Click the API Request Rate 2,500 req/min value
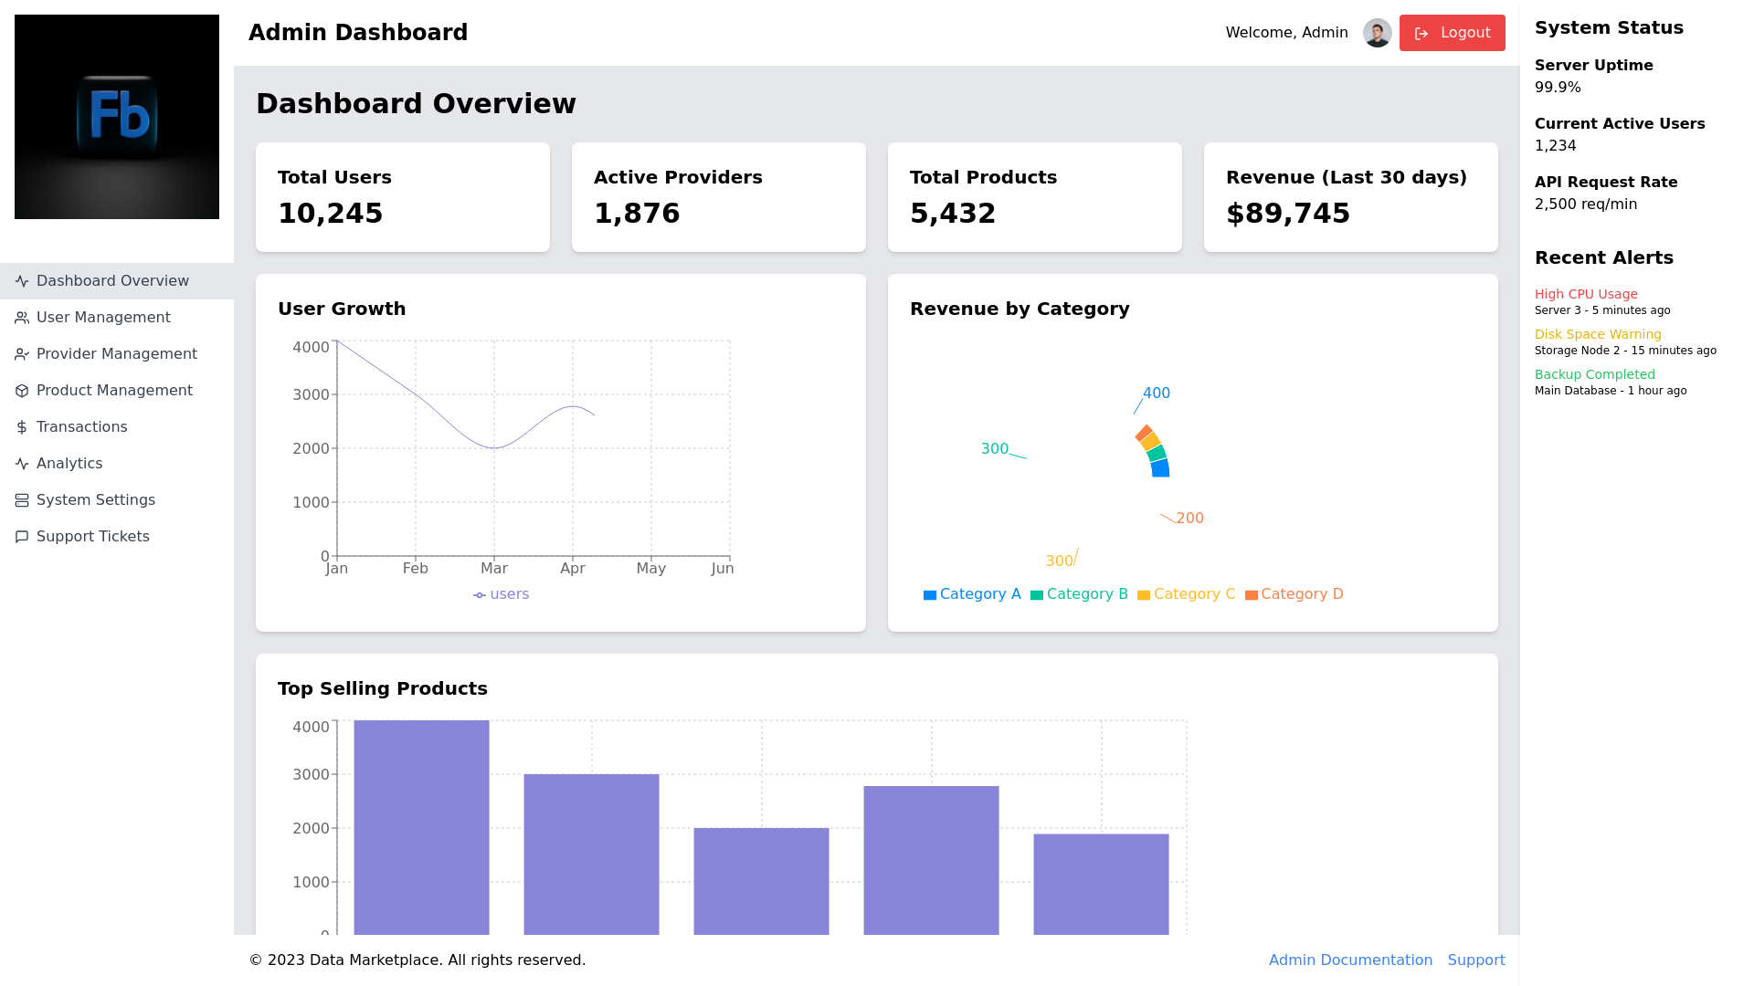This screenshot has width=1754, height=986. coord(1586,205)
